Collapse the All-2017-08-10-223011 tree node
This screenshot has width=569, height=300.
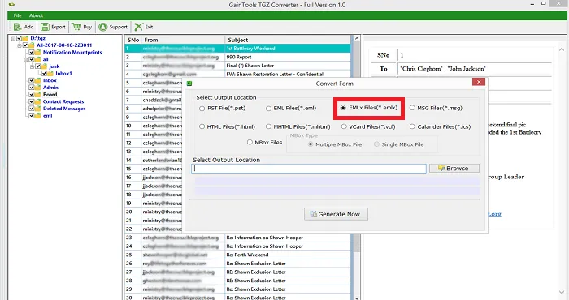point(20,45)
